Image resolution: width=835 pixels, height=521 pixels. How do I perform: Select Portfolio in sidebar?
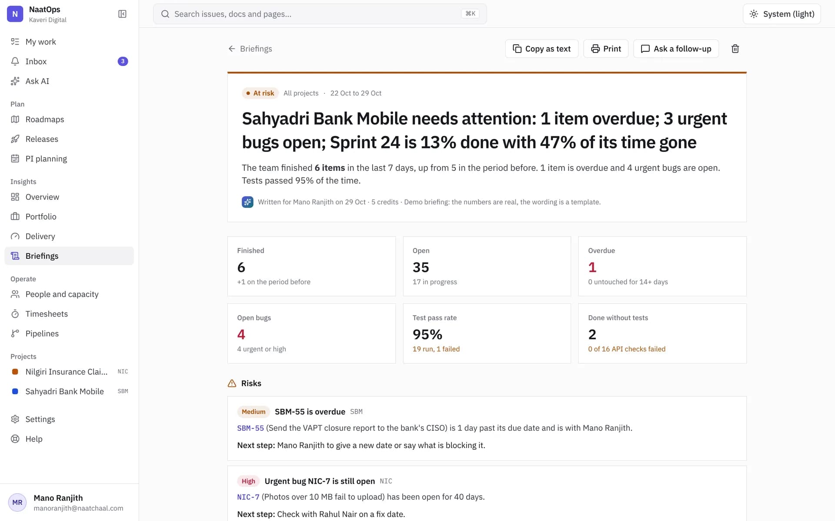click(69, 216)
